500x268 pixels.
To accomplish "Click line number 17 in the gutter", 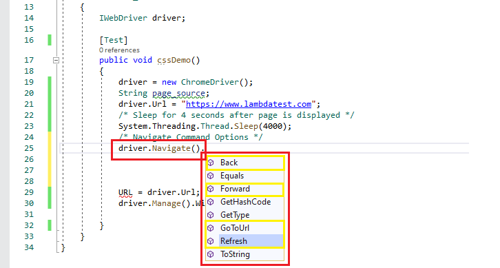I will tap(29, 60).
